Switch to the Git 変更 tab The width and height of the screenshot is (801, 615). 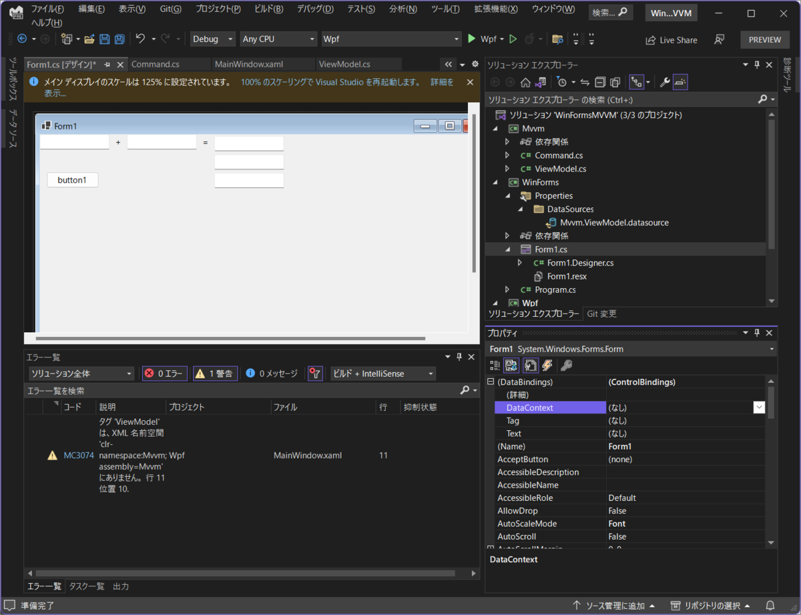601,314
